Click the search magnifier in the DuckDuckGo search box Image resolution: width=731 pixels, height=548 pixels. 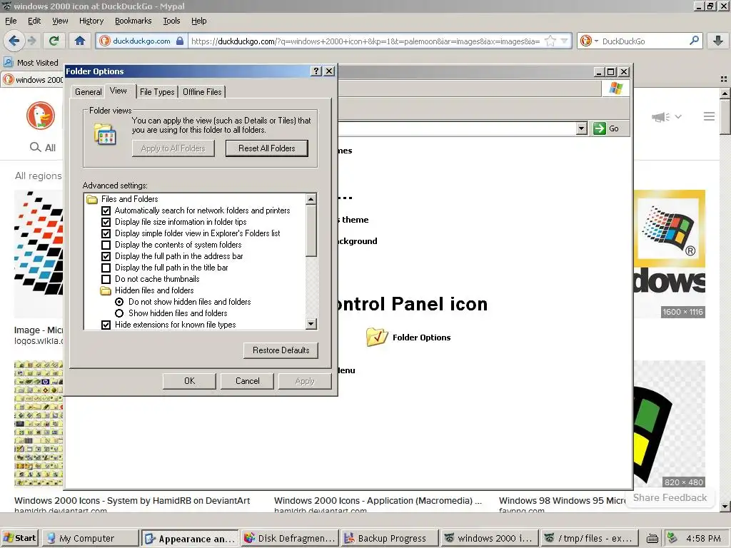click(694, 41)
